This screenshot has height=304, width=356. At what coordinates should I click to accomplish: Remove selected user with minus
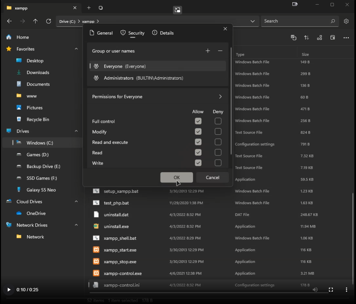point(220,51)
